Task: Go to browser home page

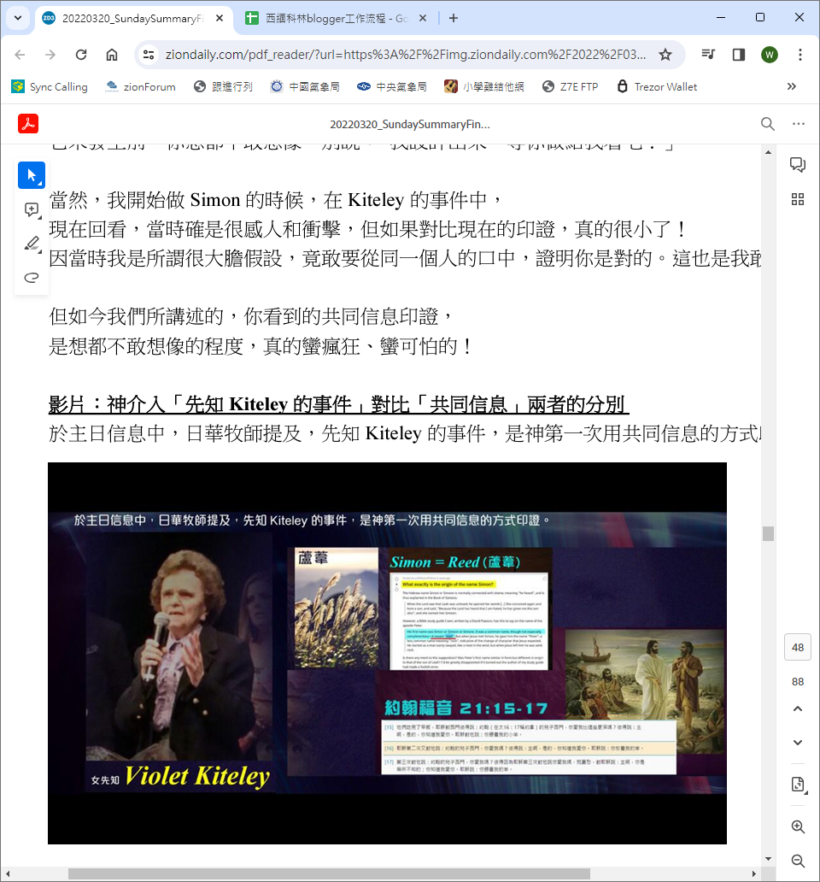Action: coord(112,55)
